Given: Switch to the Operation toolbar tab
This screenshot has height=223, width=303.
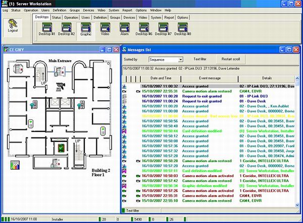Looking at the screenshot, I should (x=71, y=18).
